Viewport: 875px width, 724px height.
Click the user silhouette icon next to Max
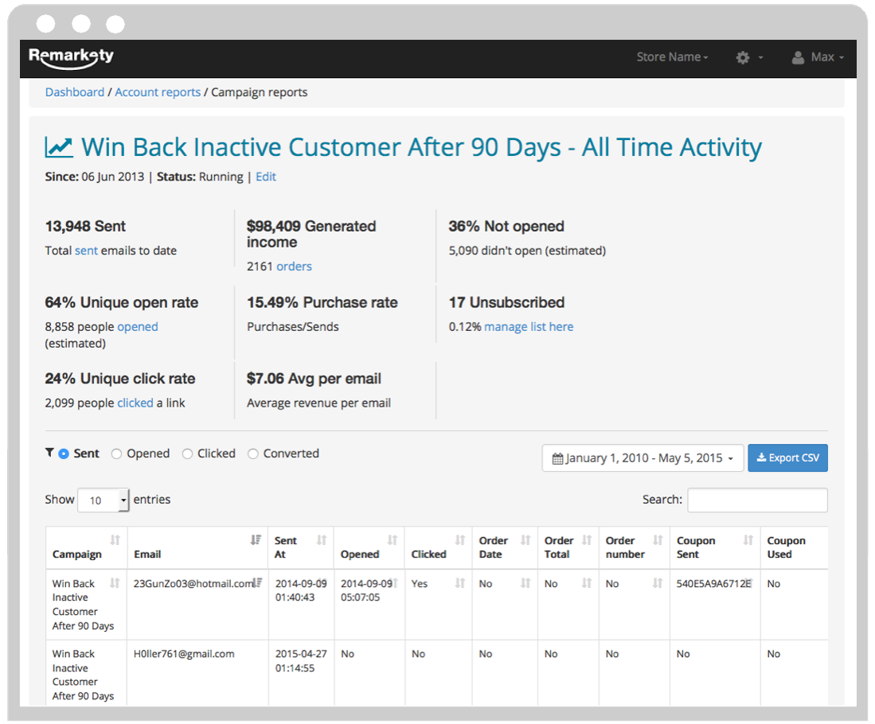click(799, 56)
